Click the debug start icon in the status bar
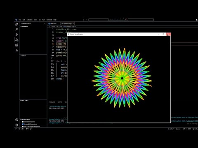 point(31,129)
